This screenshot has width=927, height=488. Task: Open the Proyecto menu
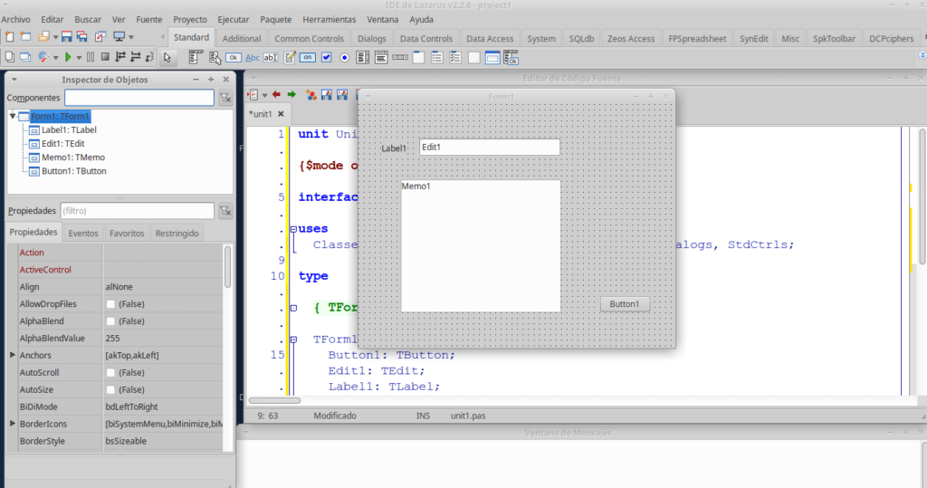[190, 20]
